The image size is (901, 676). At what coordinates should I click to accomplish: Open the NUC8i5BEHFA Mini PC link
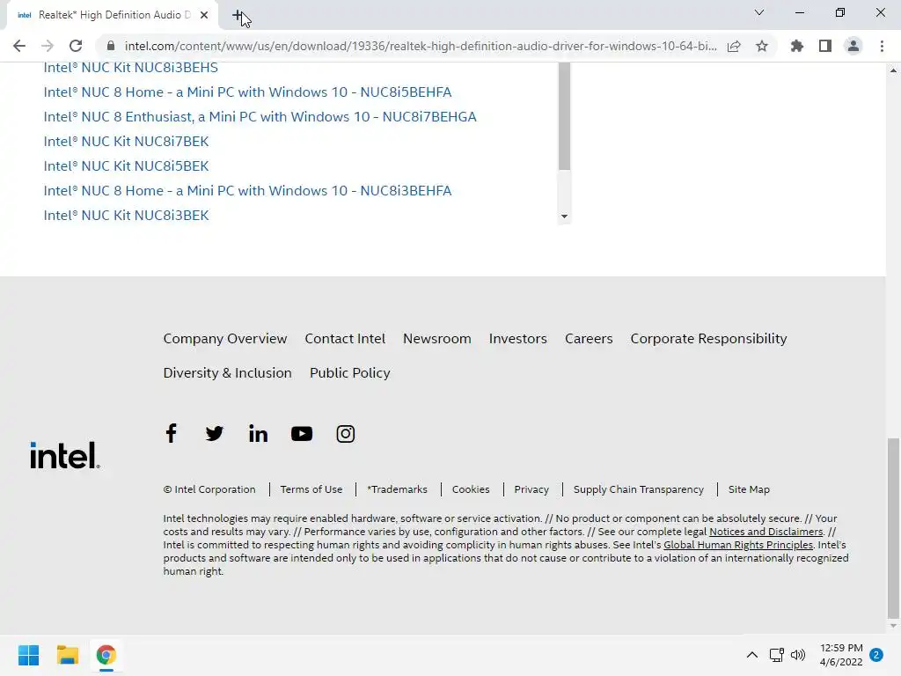(247, 92)
